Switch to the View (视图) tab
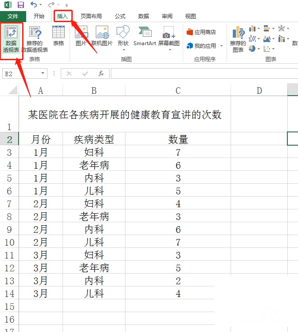This screenshot has height=332, width=298. coord(190,16)
